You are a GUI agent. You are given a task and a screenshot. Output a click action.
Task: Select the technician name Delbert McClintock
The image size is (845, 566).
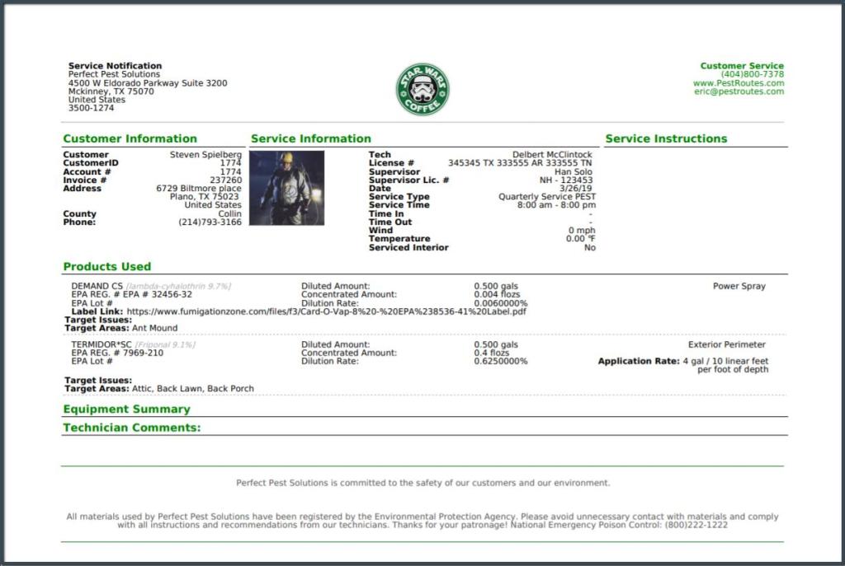tap(552, 155)
